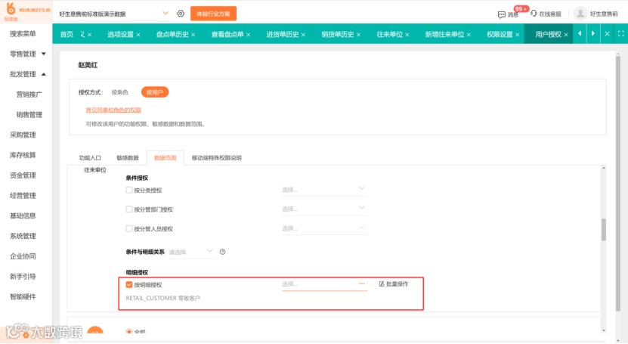Close the 新增往来单位 tab
The width and height of the screenshot is (628, 344).
tap(469, 35)
